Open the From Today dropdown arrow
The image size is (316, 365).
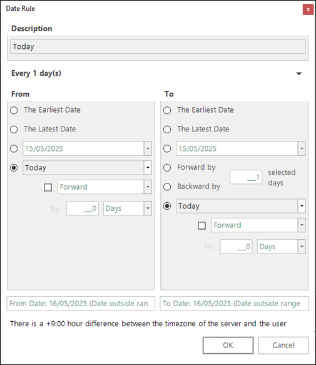click(148, 168)
